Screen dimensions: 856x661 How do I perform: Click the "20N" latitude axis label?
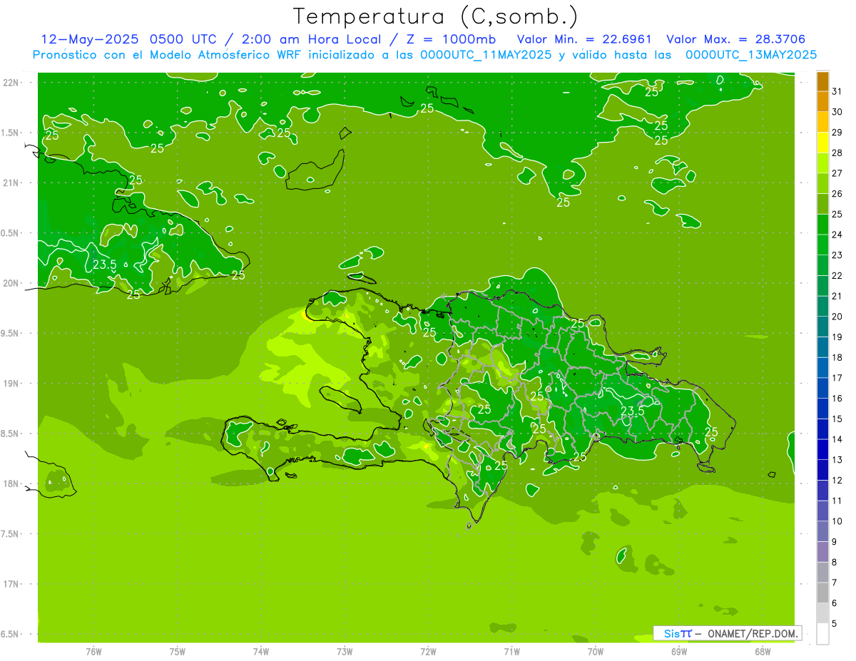pos(11,283)
